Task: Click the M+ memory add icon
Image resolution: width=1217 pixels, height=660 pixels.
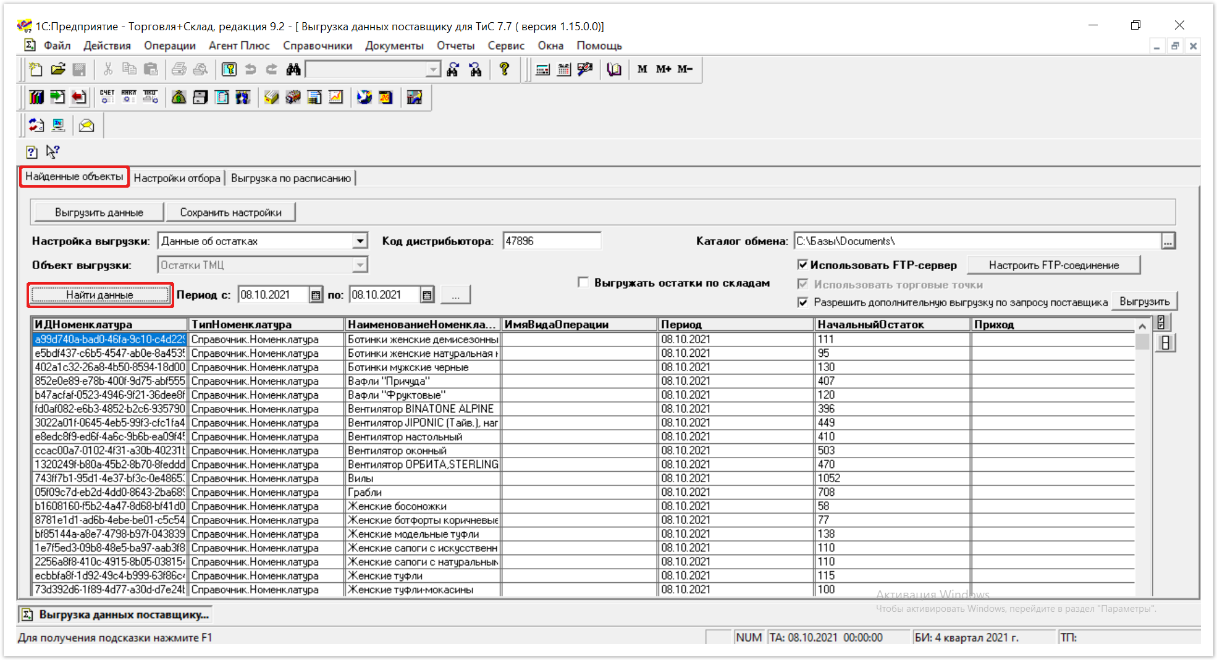Action: click(x=663, y=69)
